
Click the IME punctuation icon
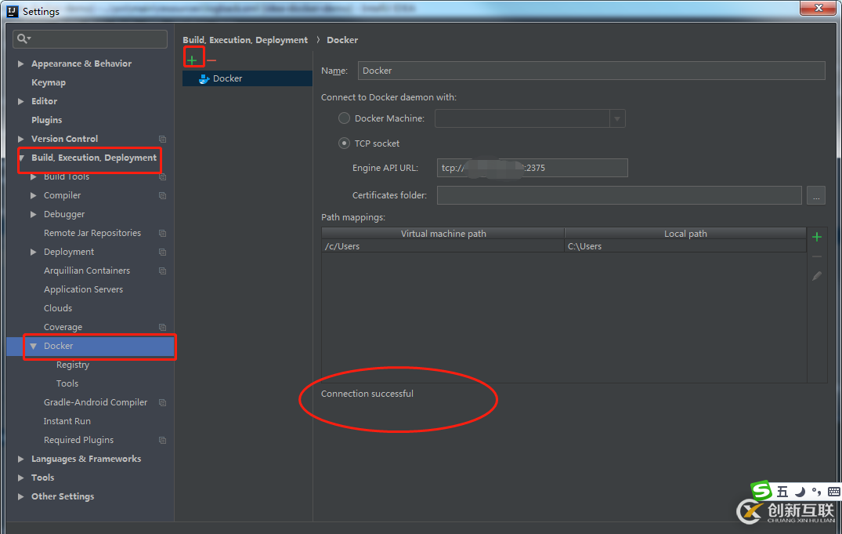coord(817,492)
